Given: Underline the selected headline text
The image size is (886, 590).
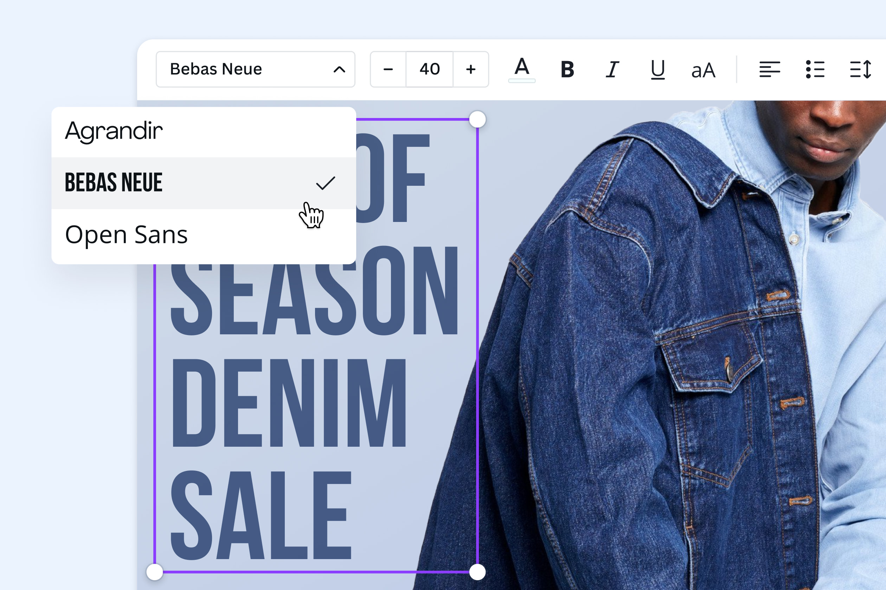Looking at the screenshot, I should point(657,69).
